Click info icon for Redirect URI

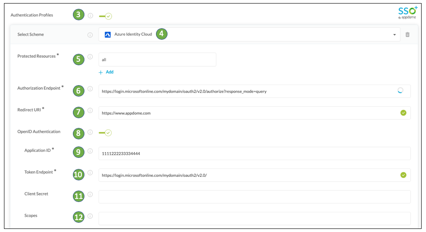pos(90,110)
